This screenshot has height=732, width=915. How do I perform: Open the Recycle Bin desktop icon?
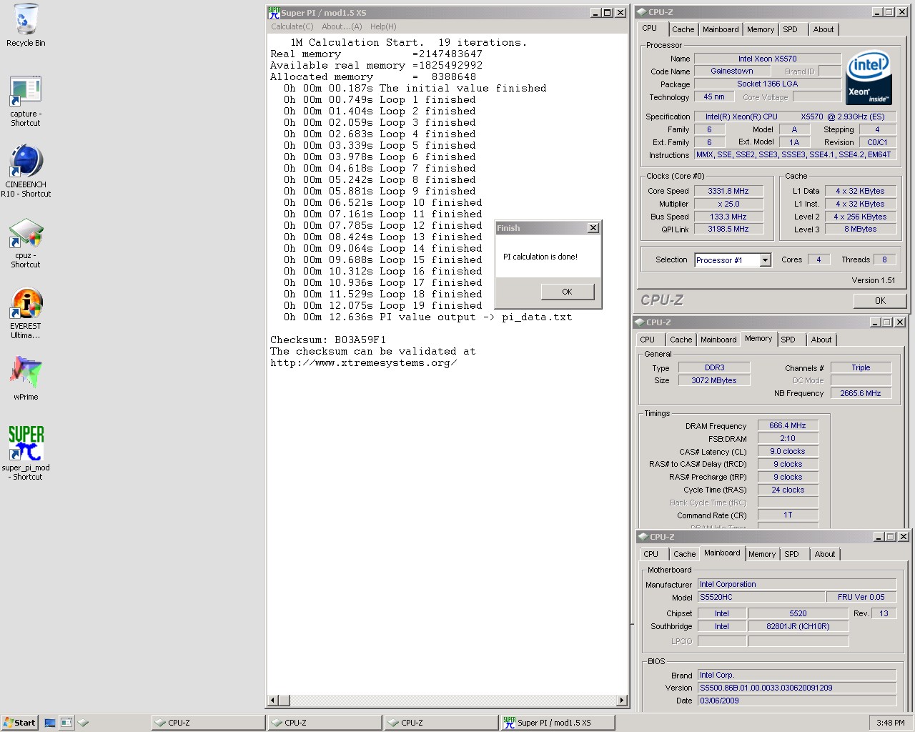pyautogui.click(x=26, y=25)
